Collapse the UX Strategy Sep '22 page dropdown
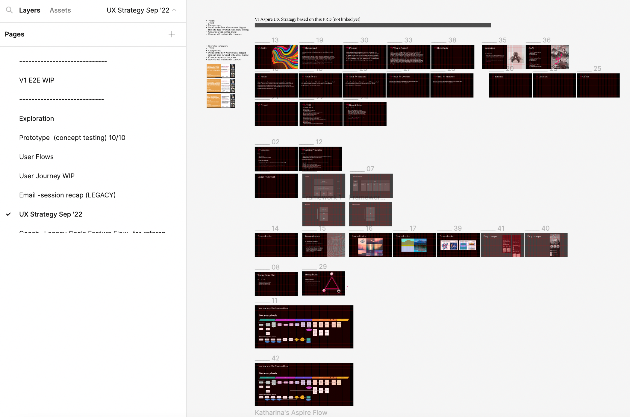Screen dimensions: 630x417 coord(175,10)
